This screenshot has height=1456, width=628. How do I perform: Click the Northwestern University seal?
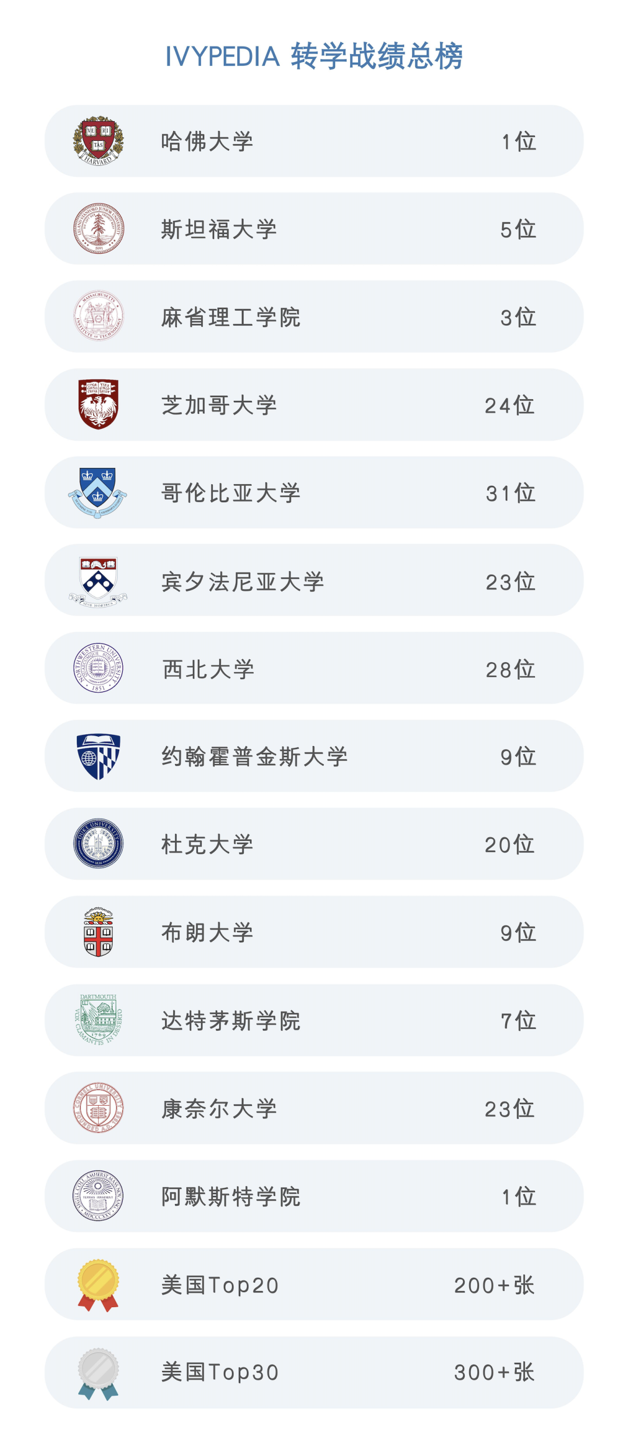(98, 668)
